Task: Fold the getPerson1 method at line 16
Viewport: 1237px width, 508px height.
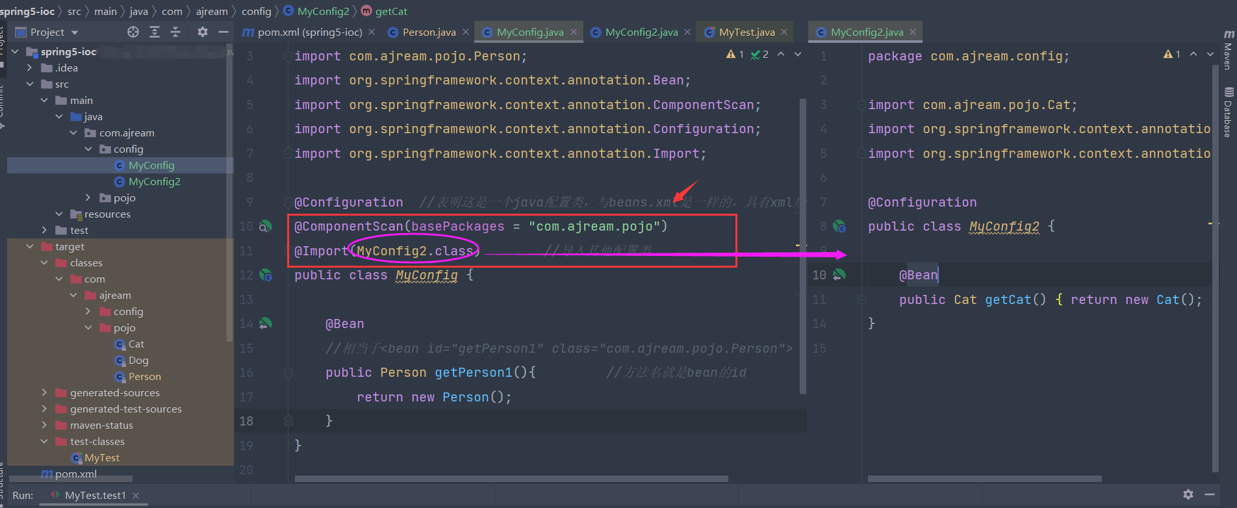Action: click(288, 372)
